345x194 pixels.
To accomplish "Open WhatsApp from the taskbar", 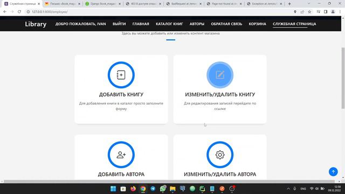I will (x=163, y=189).
